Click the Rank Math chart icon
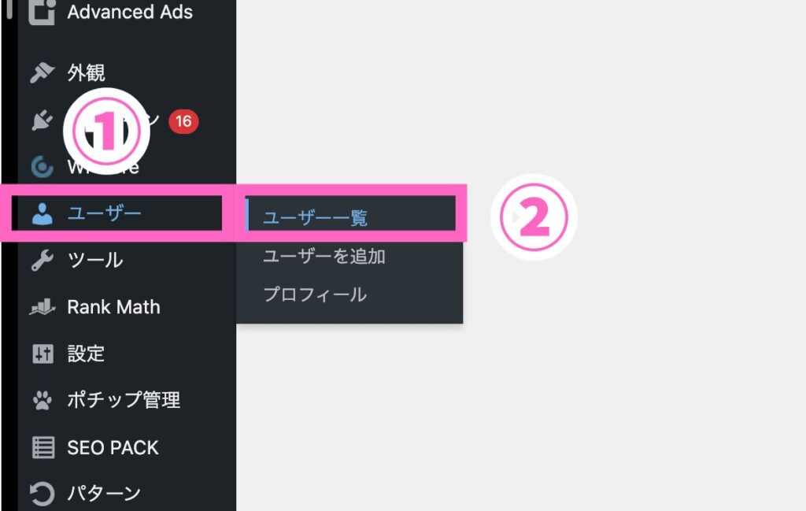This screenshot has width=806, height=511. 42,307
